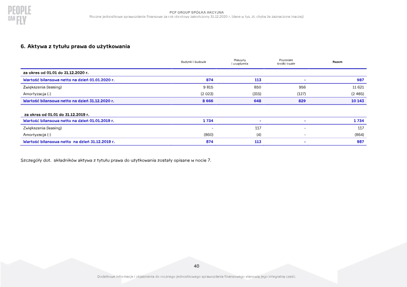Select the heading Aktywa z tytułu prawa do użytkowania

point(75,46)
